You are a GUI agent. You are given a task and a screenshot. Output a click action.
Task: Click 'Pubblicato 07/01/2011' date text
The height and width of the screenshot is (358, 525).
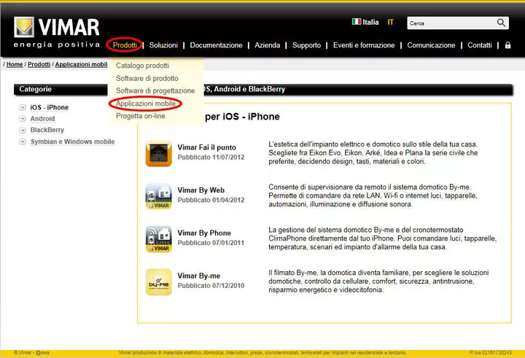tap(211, 243)
